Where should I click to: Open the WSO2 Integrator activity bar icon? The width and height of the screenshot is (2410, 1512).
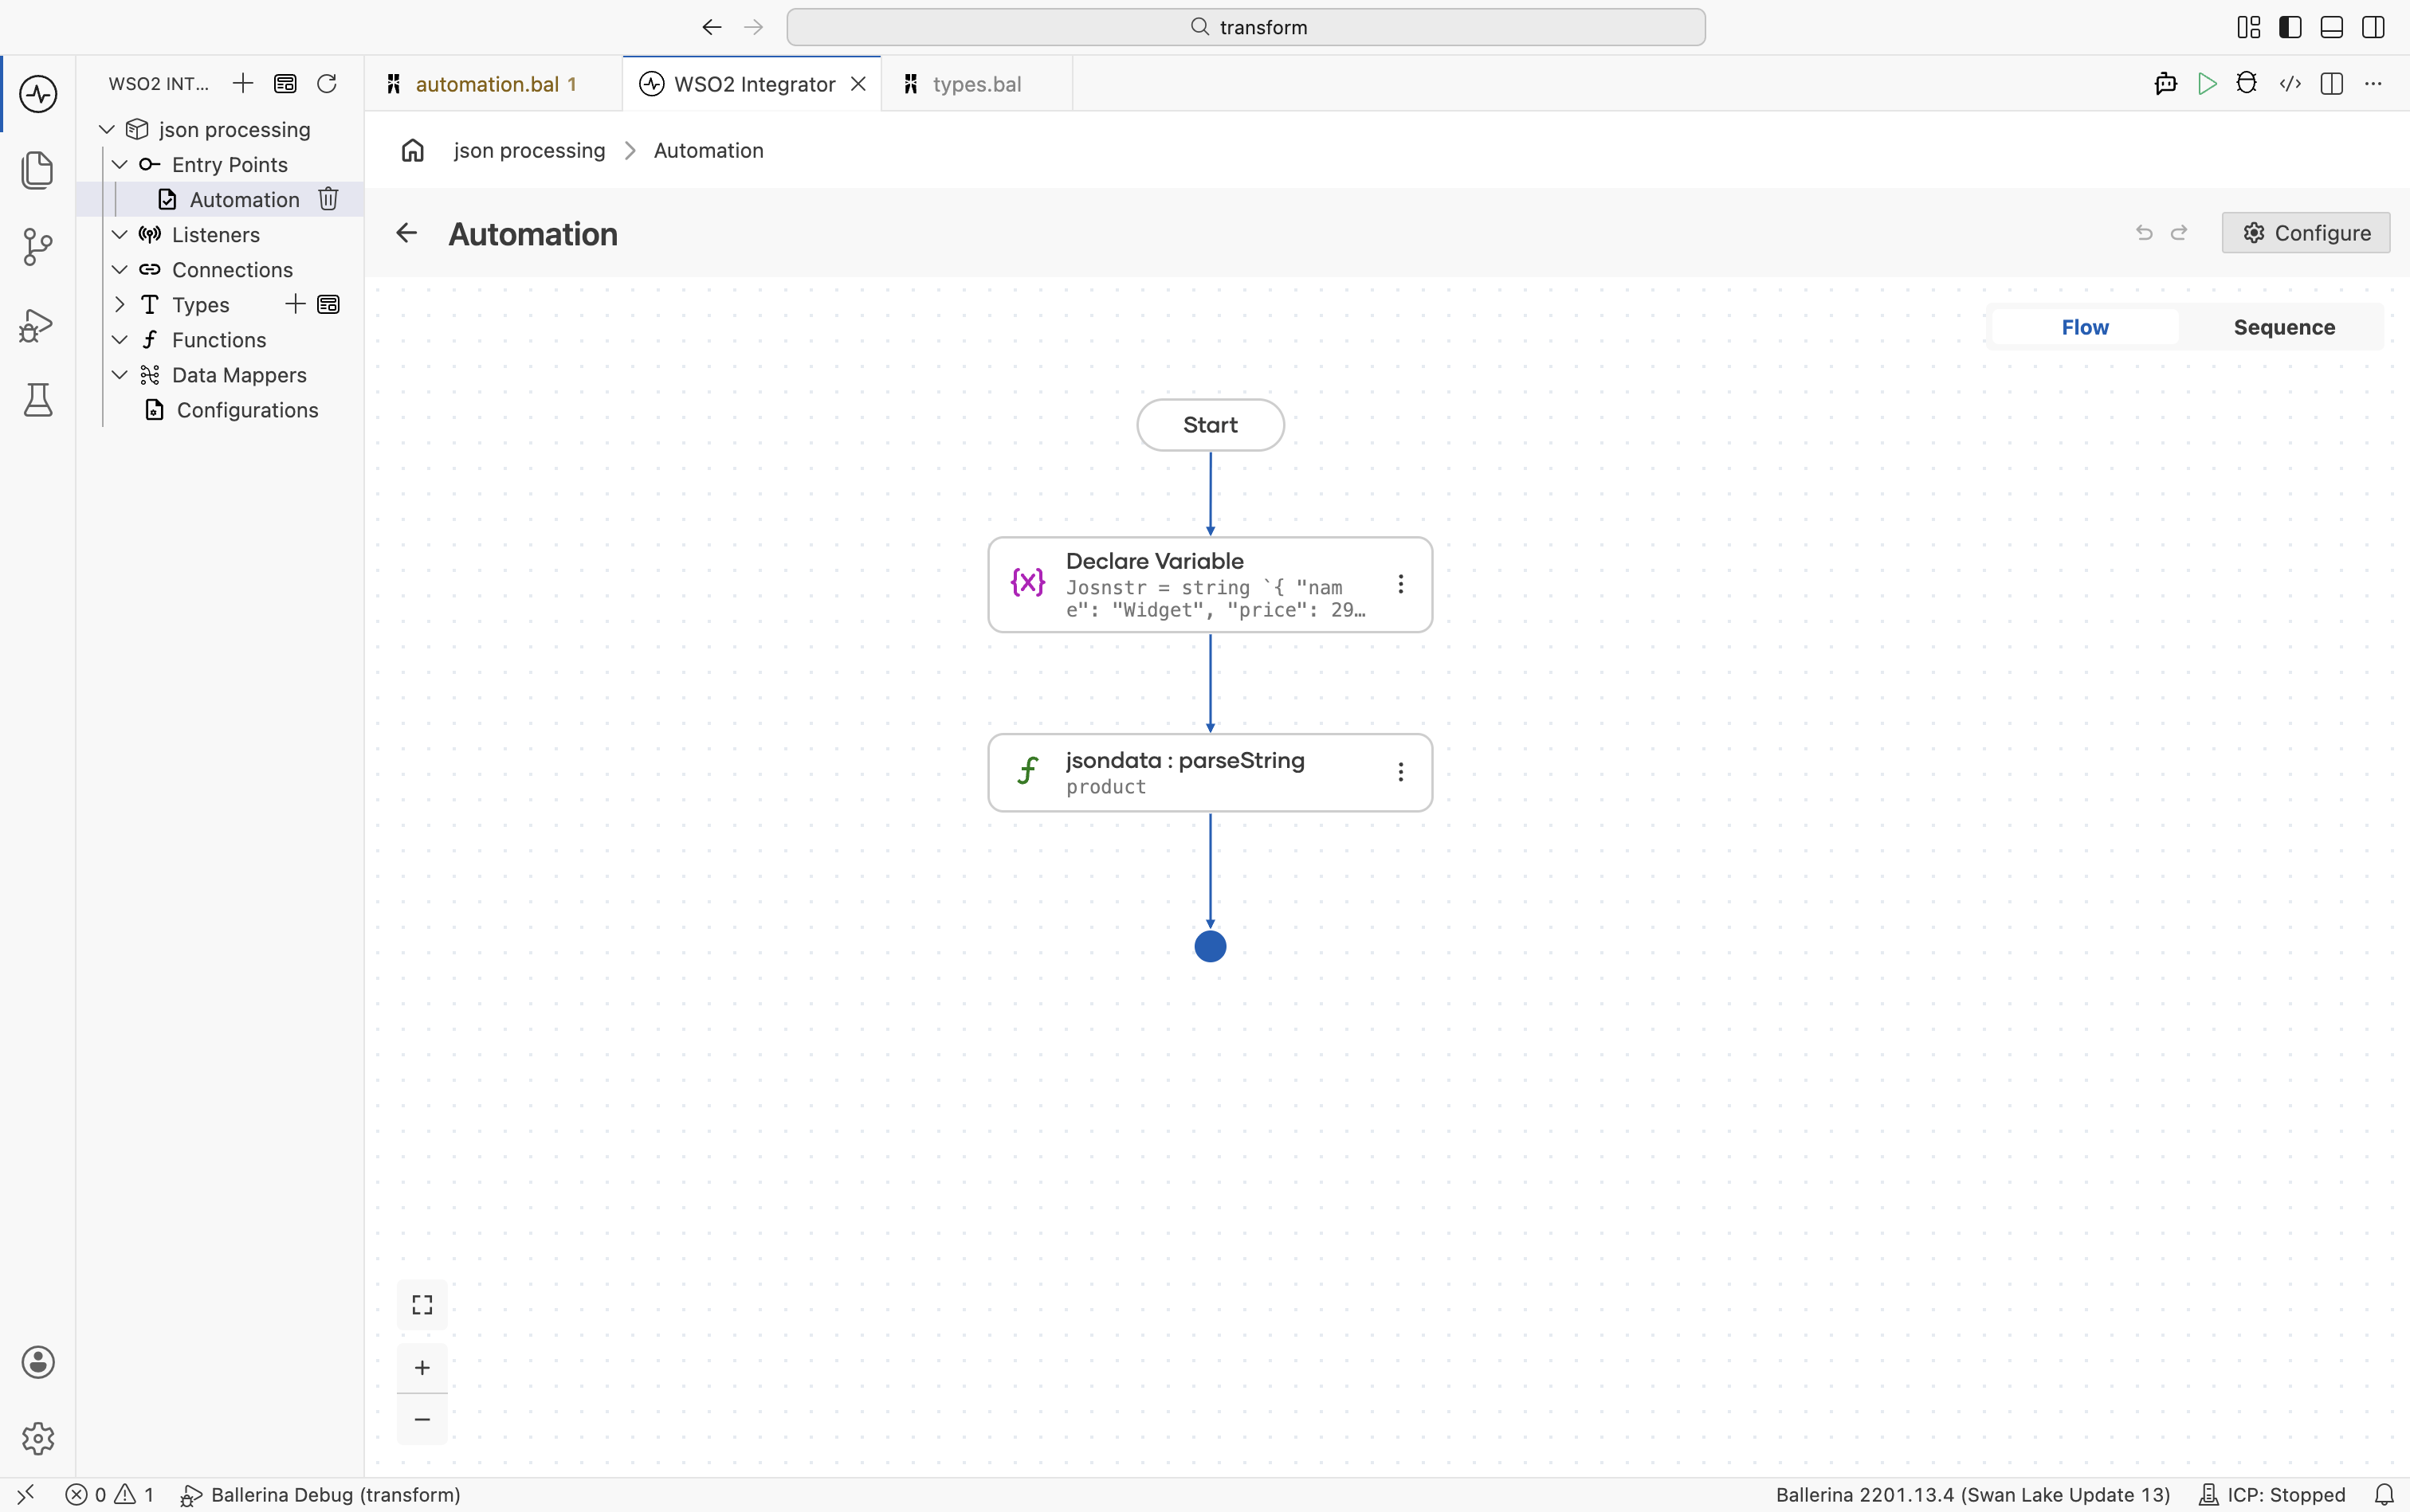click(38, 94)
